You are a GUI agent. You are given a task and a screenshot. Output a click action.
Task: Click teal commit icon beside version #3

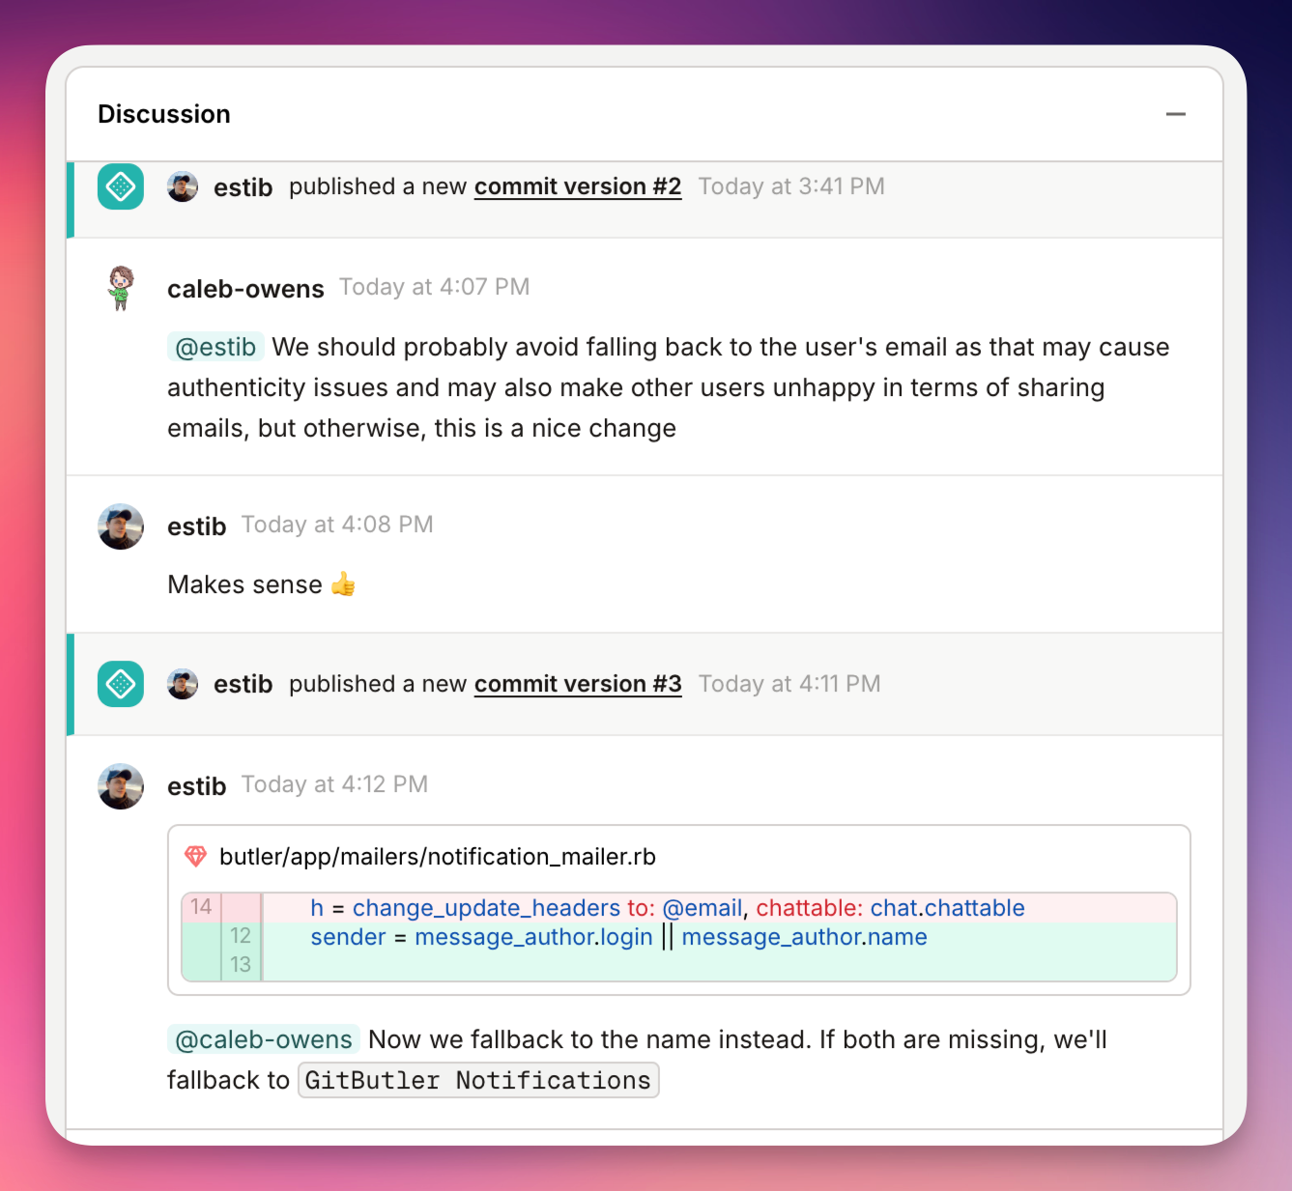tap(121, 684)
